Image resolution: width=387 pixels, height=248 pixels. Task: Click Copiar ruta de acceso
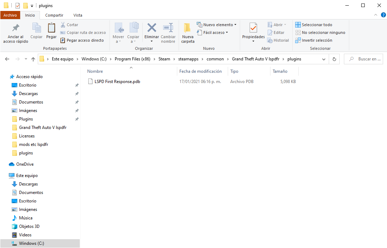83,33
